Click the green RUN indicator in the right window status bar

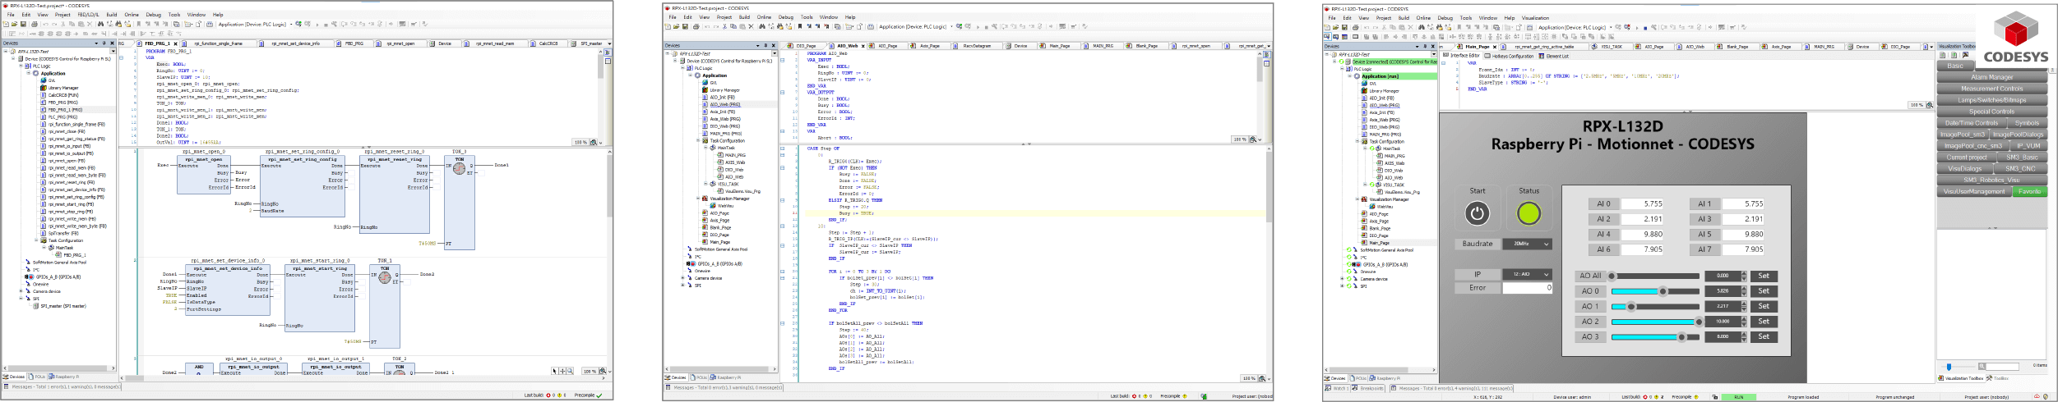[1738, 397]
